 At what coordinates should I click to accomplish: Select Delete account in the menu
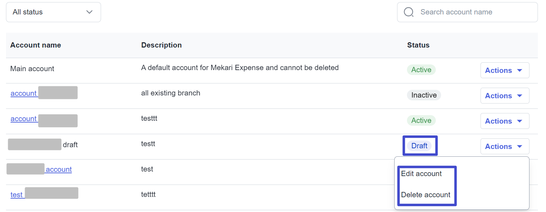click(426, 195)
